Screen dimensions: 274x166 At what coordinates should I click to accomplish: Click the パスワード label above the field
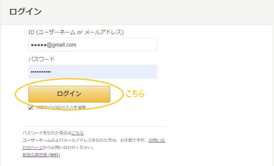point(41,59)
